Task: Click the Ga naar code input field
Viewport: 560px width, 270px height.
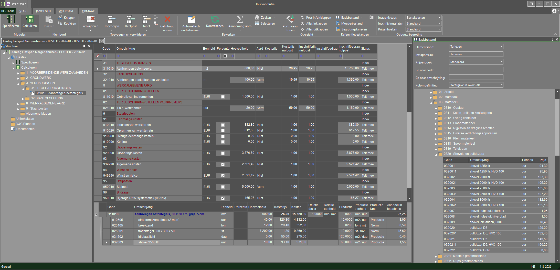Action: [476, 70]
